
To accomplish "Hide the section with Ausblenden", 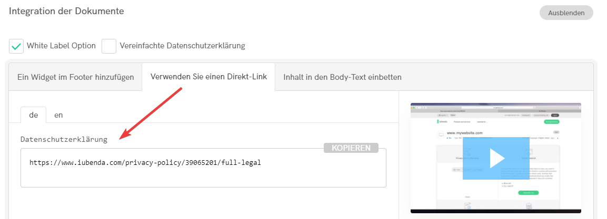I will pyautogui.click(x=566, y=13).
